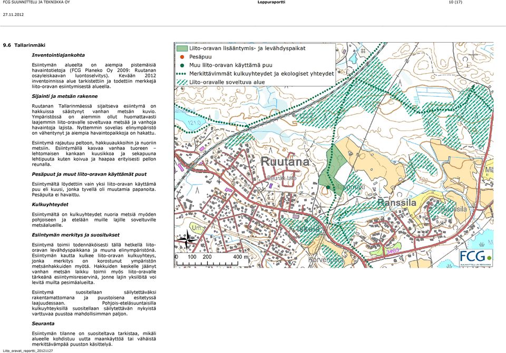Click the green tree dot at Tallarinmäki on map
Screen dimensions: 506x353
pos(328,187)
